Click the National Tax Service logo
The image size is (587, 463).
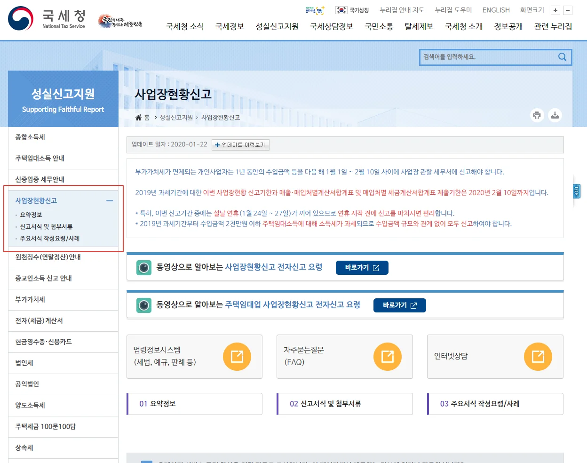point(47,19)
